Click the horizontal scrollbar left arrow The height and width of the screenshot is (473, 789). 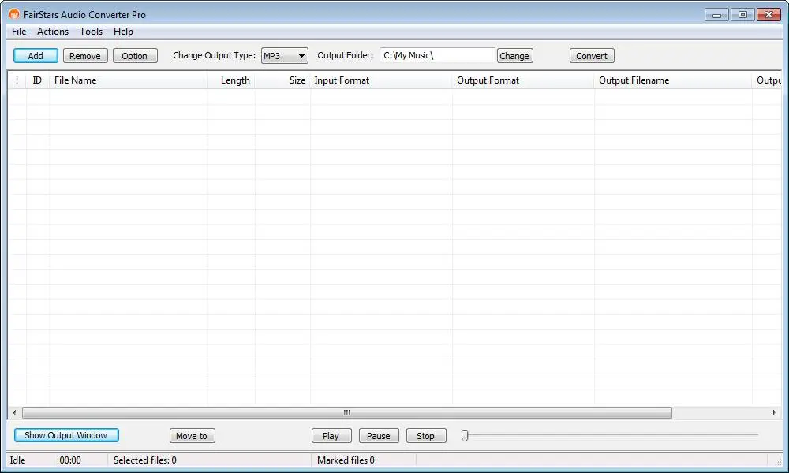tap(14, 412)
